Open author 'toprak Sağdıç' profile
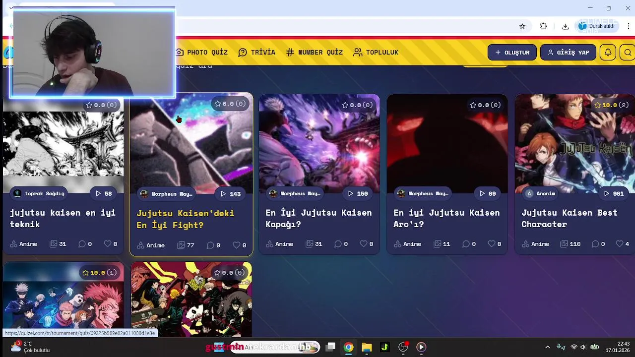The image size is (635, 357). click(39, 193)
